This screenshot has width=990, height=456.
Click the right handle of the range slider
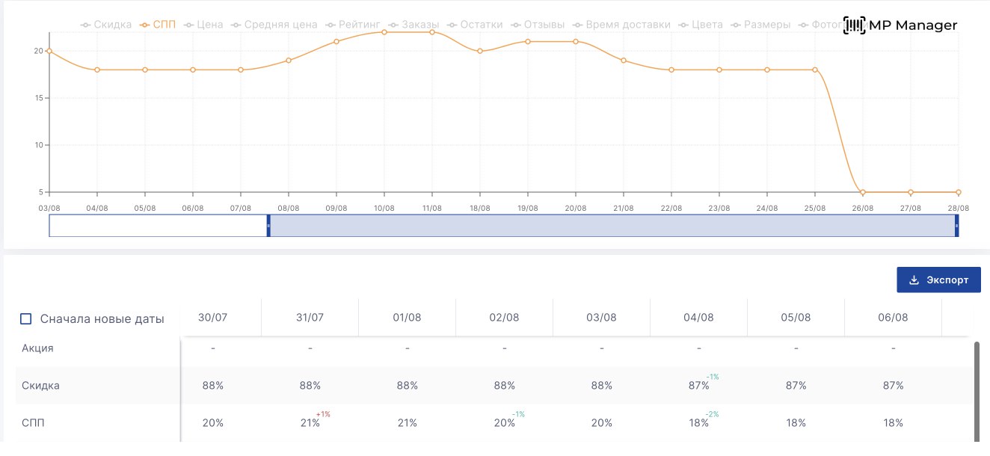[956, 225]
